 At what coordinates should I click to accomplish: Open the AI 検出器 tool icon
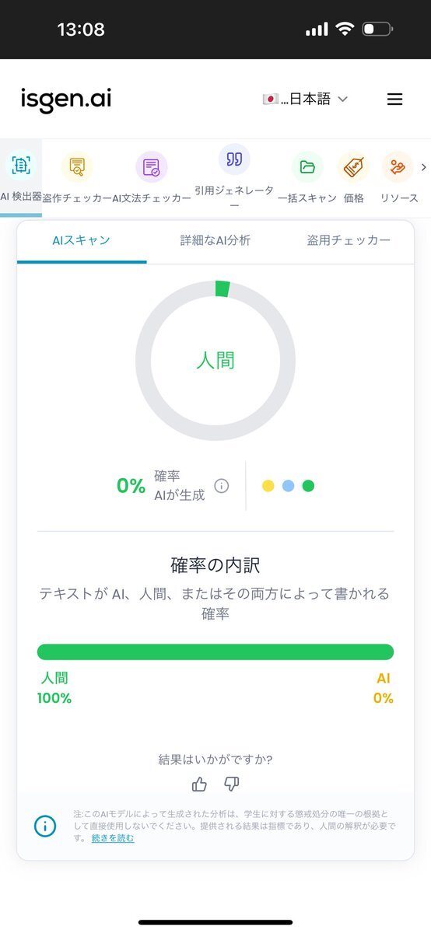point(20,165)
